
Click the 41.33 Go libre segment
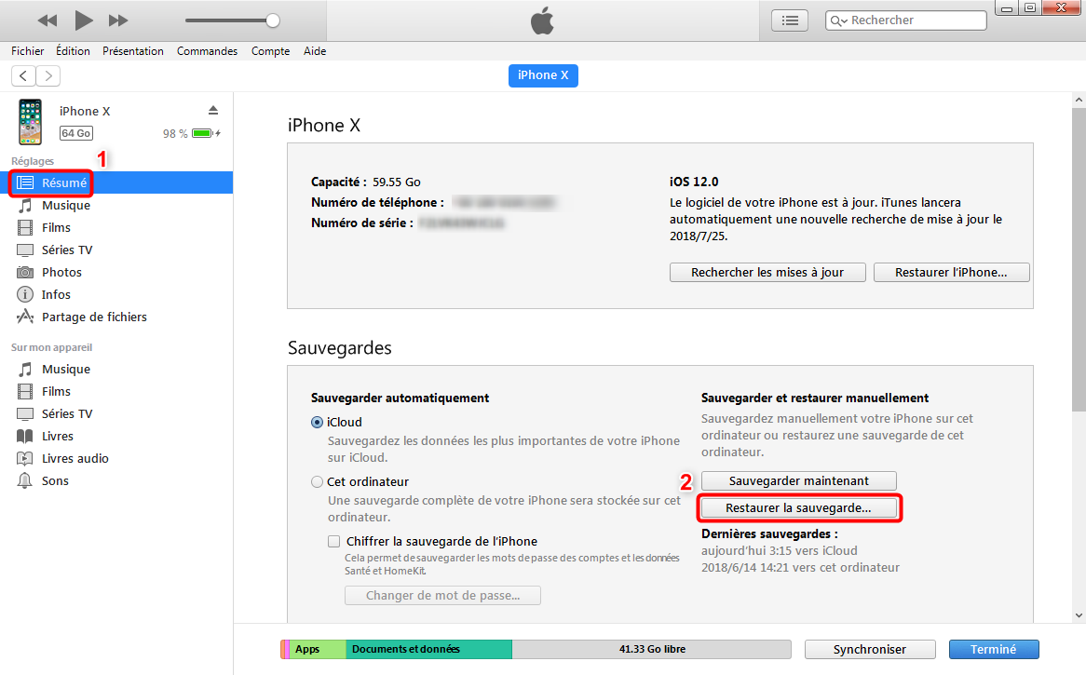(652, 649)
